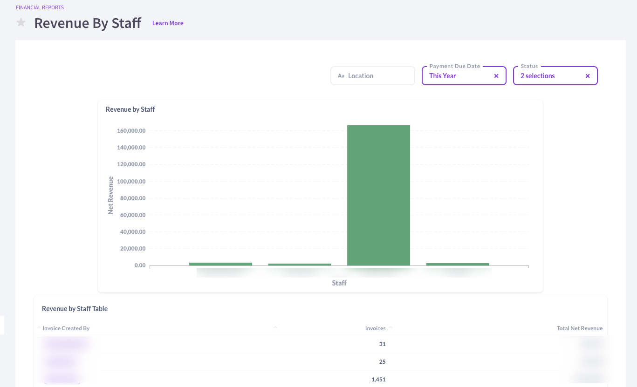Select the invoices cell showing 25
Image resolution: width=637 pixels, height=387 pixels.
point(382,362)
